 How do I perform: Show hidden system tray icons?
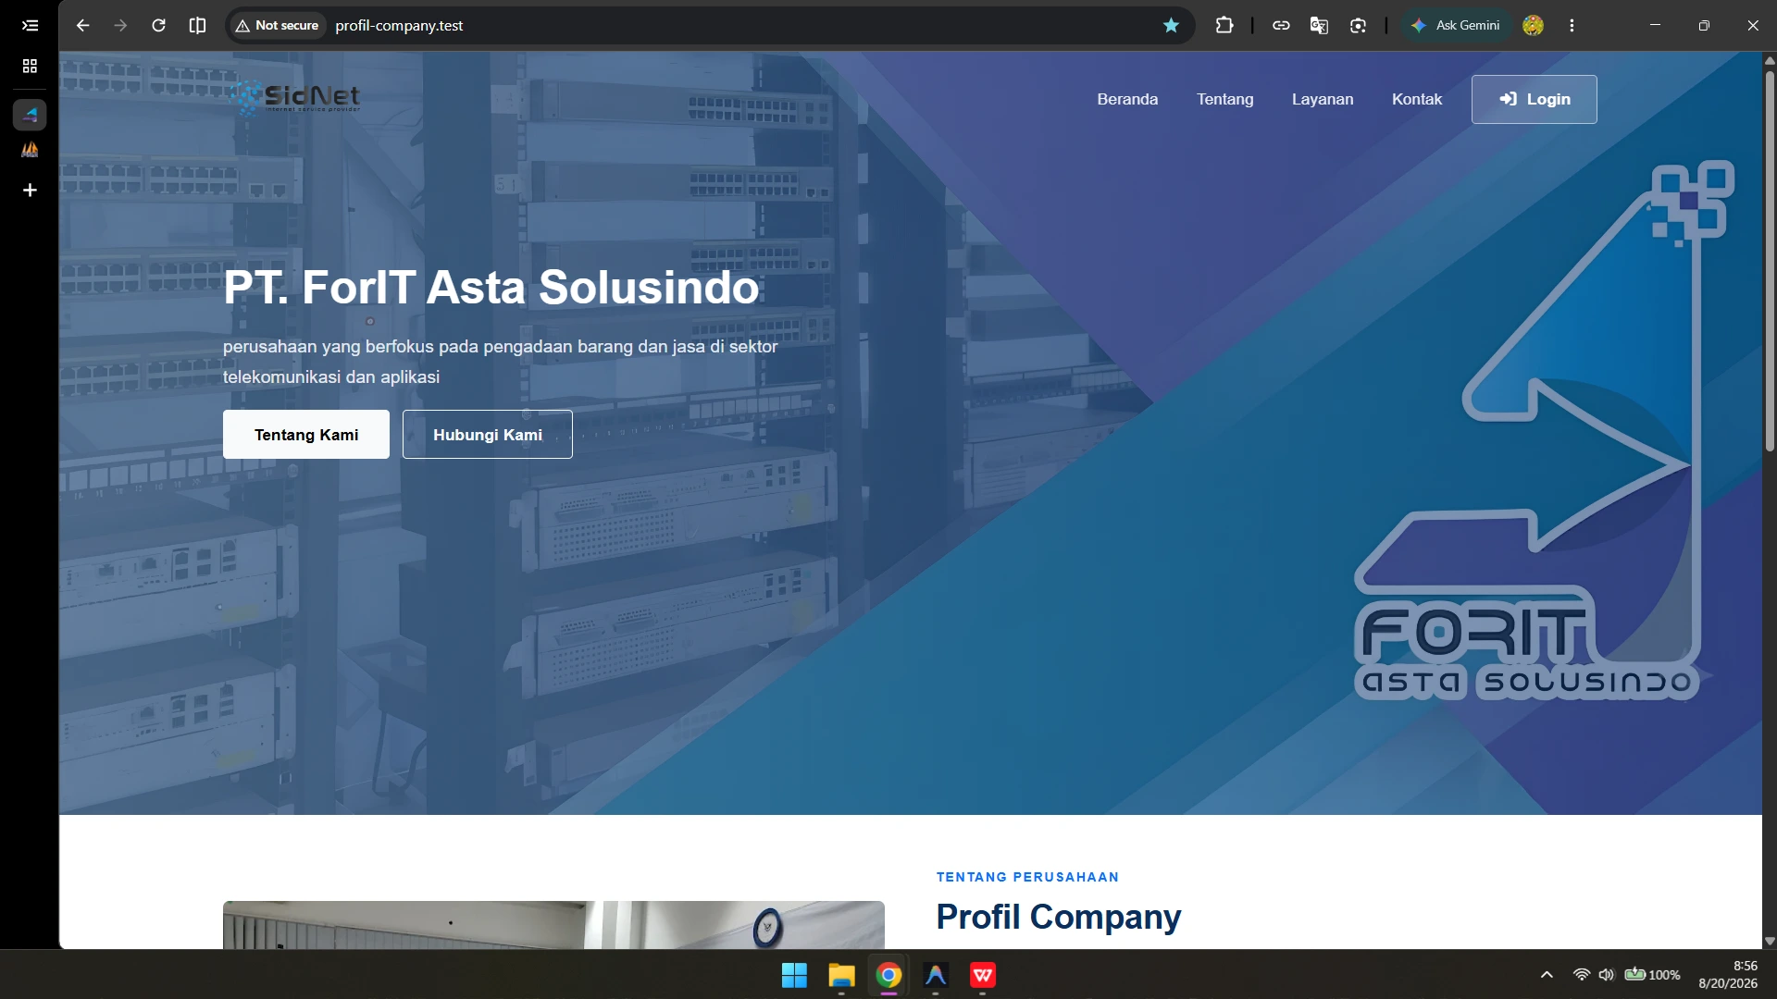point(1547,975)
